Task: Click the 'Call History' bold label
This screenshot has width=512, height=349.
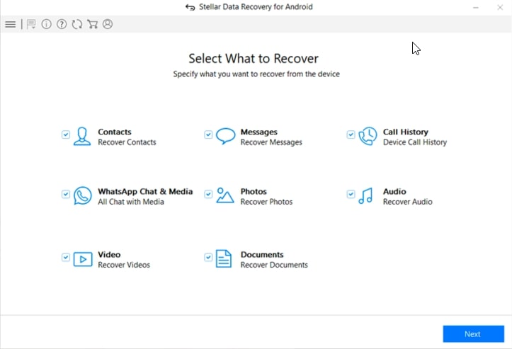Action: coord(406,132)
